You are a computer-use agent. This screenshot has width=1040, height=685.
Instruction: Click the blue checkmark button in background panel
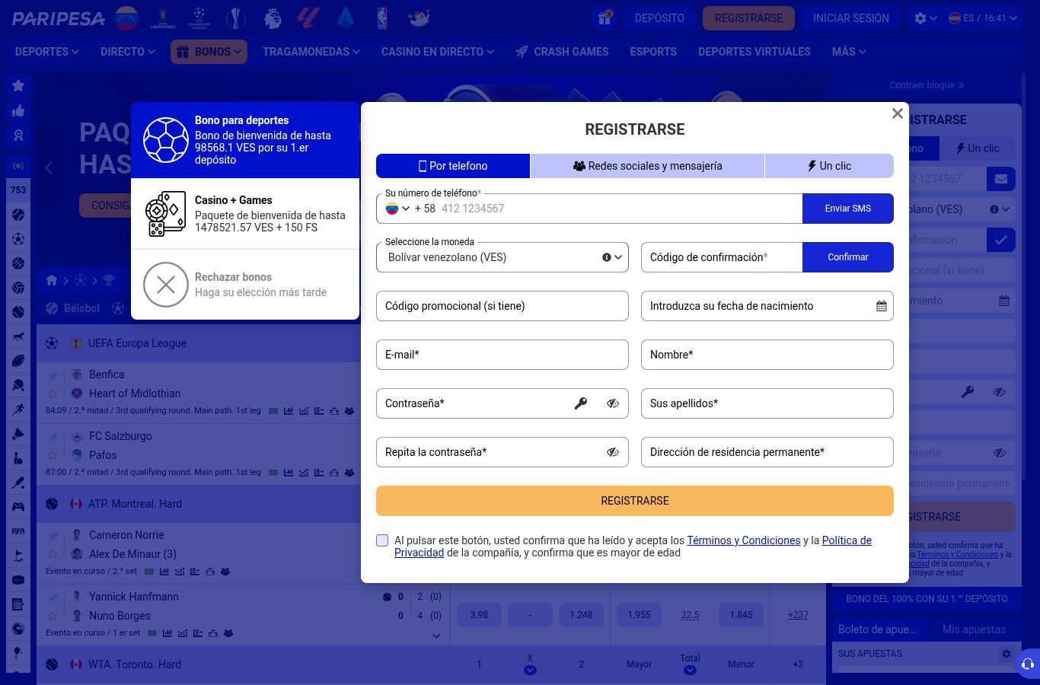coord(1001,240)
